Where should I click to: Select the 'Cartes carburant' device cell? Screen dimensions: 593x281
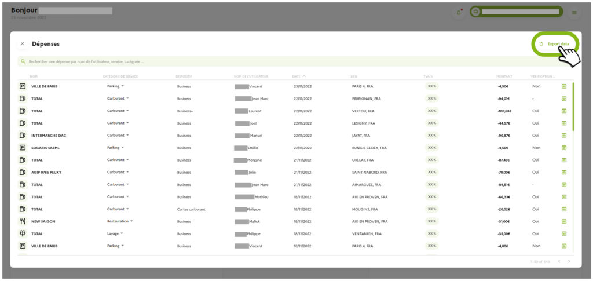pyautogui.click(x=191, y=209)
